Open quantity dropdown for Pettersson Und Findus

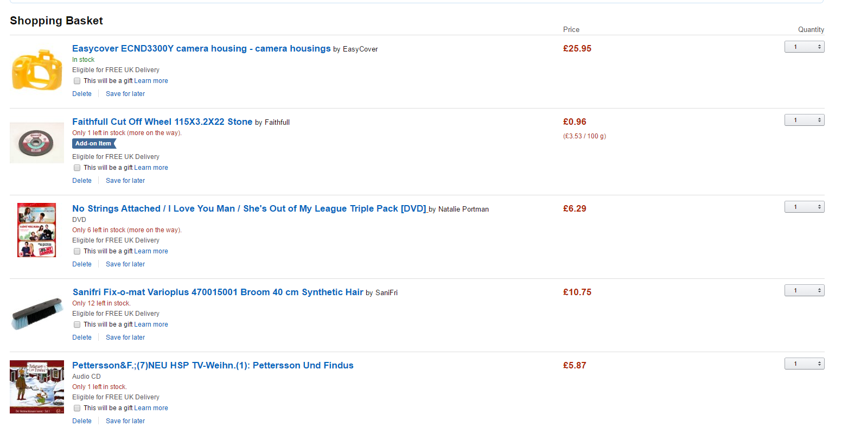click(804, 364)
